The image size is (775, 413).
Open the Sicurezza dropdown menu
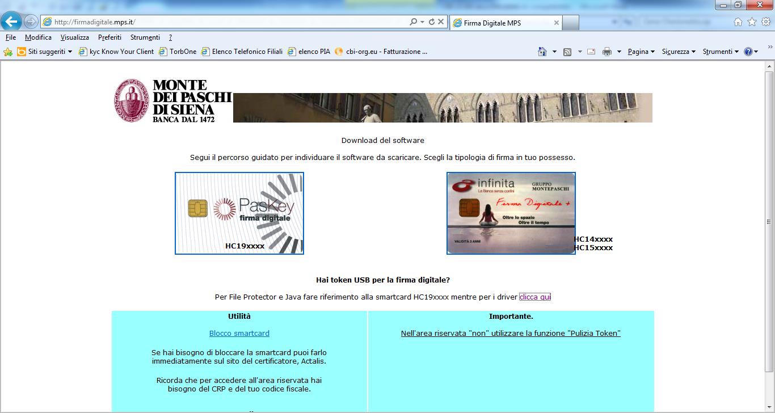pos(679,52)
